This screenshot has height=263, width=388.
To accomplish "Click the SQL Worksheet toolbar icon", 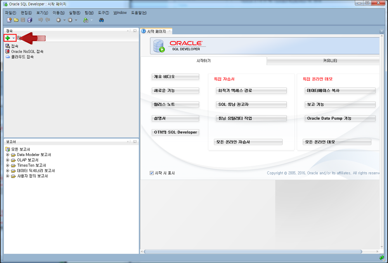I will pyautogui.click(x=86, y=20).
